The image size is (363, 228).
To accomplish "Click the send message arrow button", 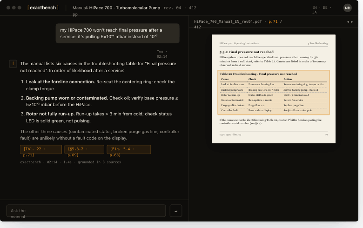I will [176, 211].
